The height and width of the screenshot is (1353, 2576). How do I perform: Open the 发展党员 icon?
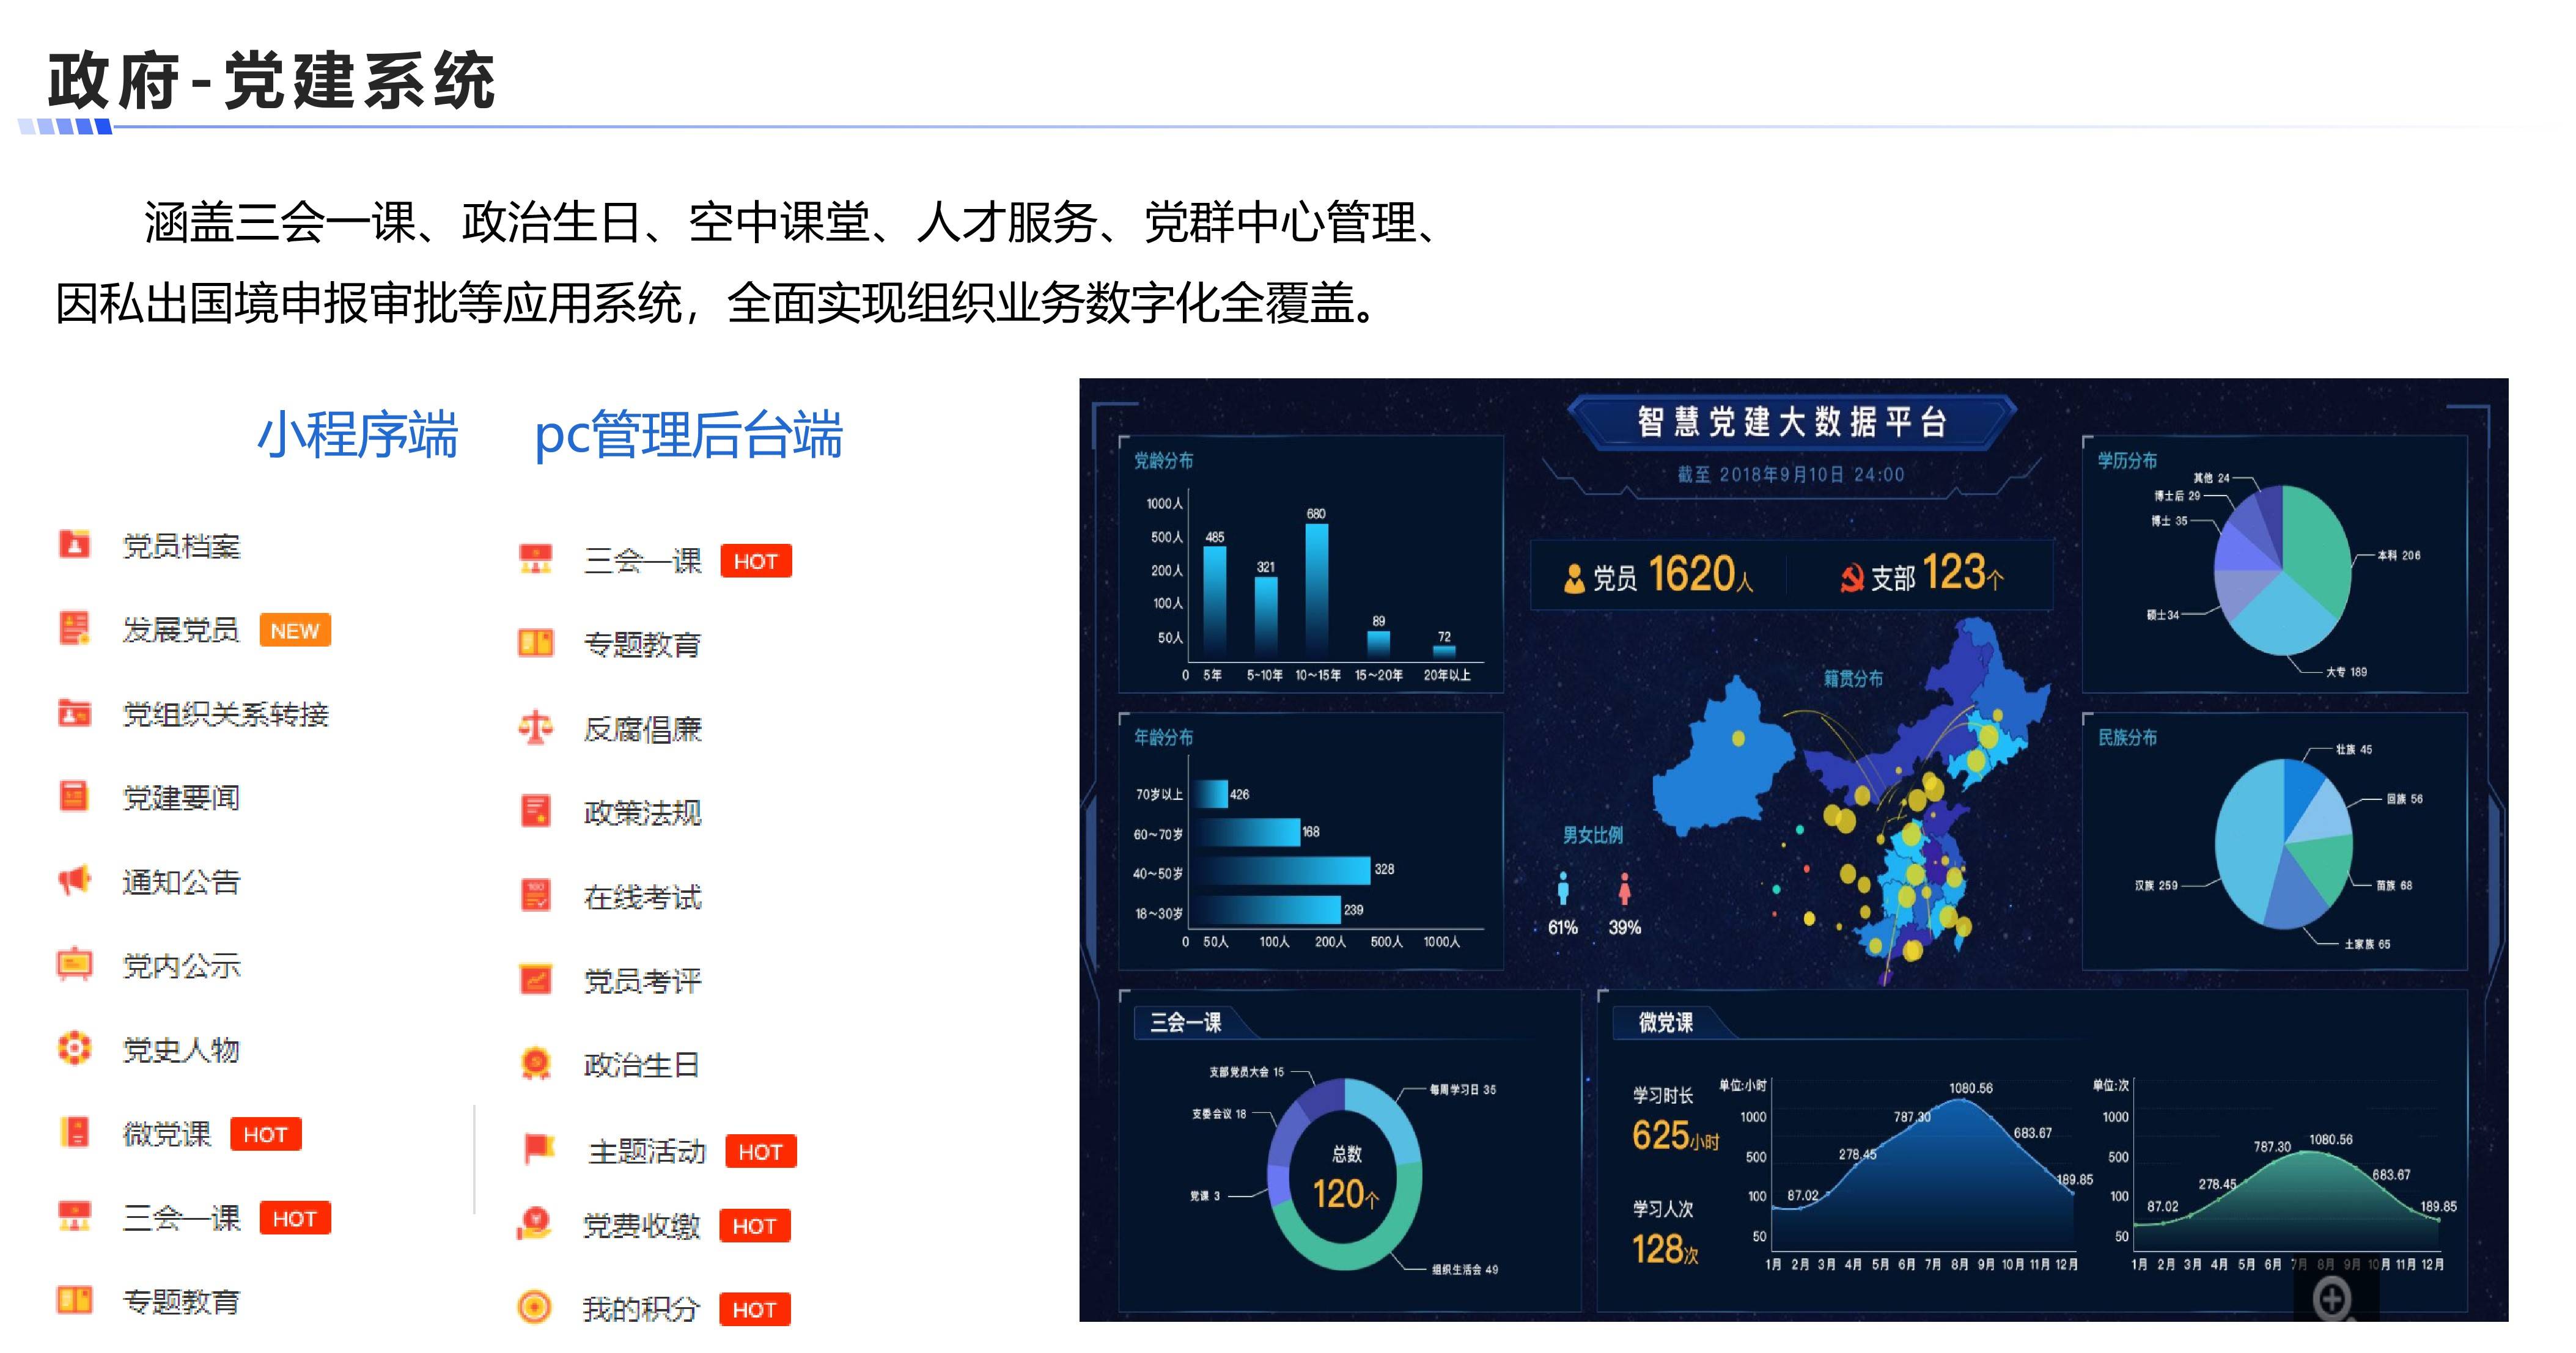[x=74, y=628]
